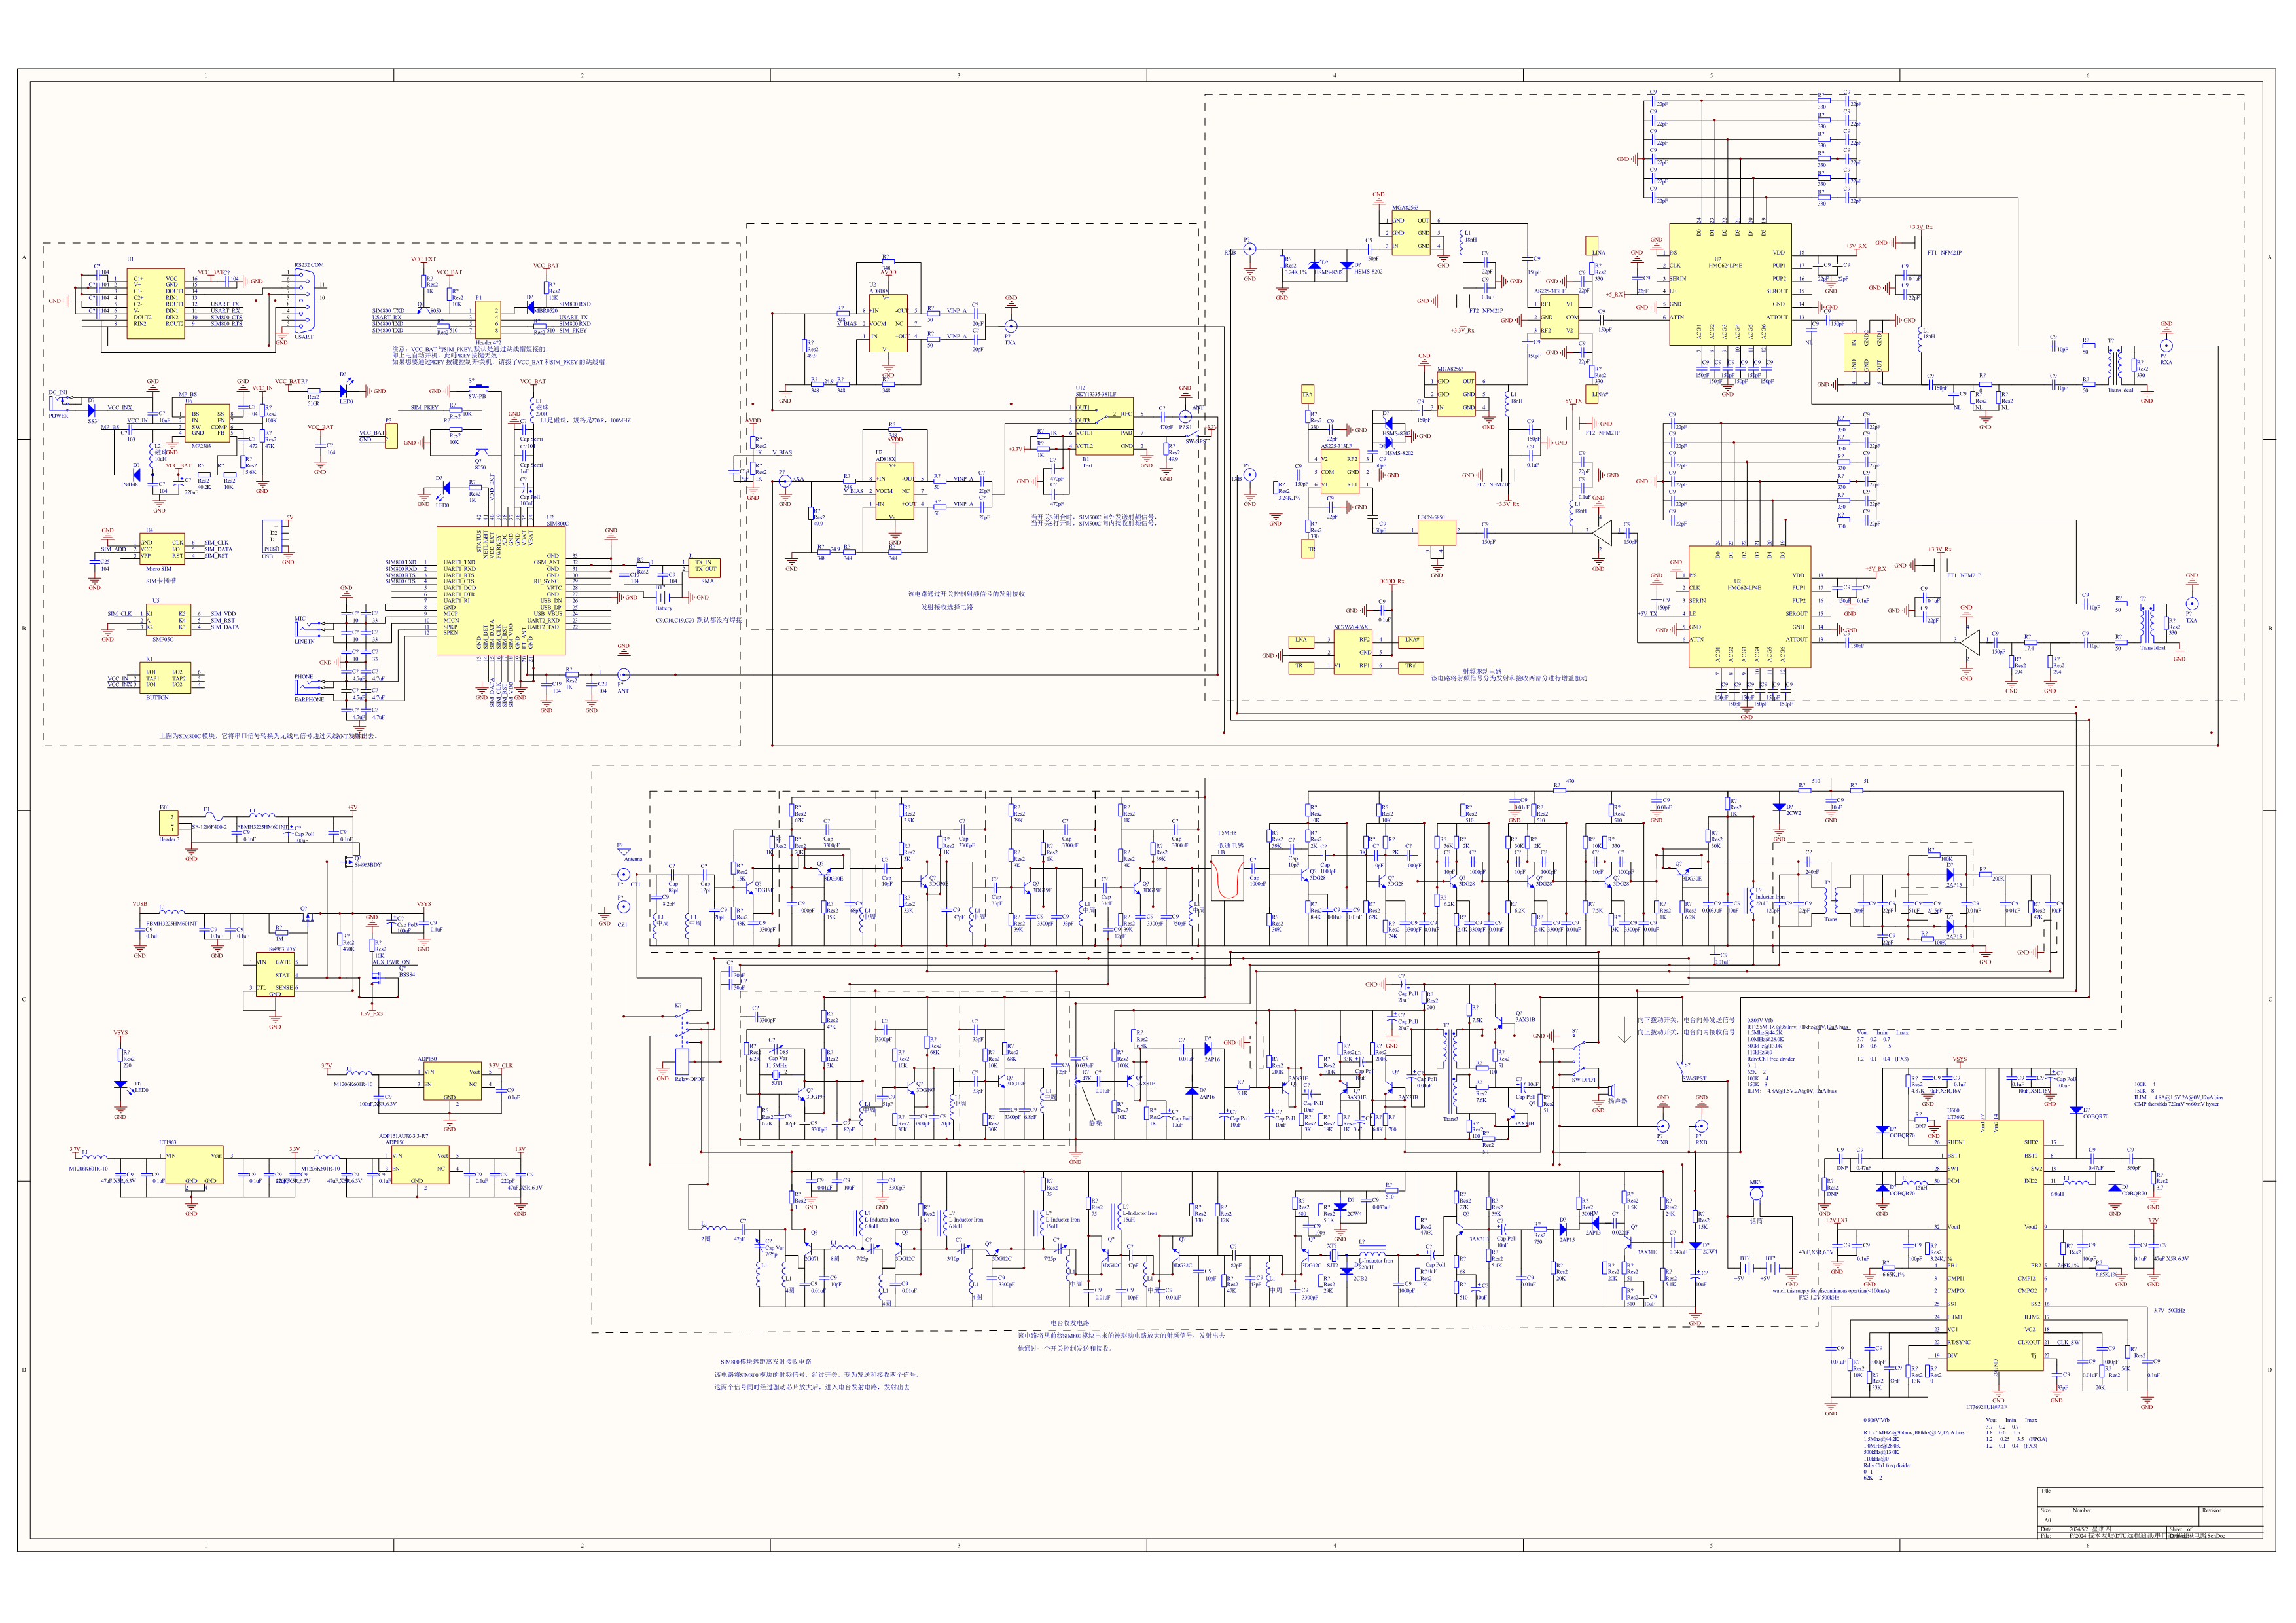Select the MAX3232-style U1 chip near RS232
This screenshot has width=2296, height=1623.
pyautogui.click(x=155, y=303)
